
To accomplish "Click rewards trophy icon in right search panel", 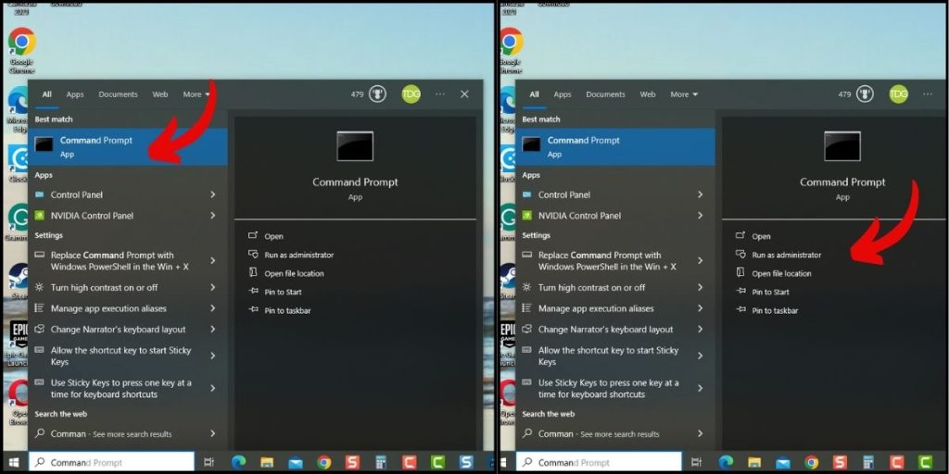I will click(865, 94).
